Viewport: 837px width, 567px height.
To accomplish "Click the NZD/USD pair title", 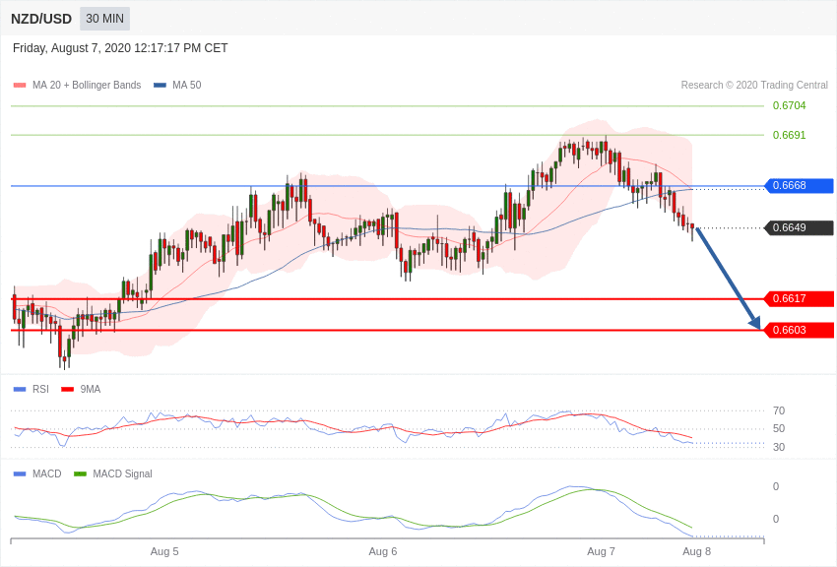I will pyautogui.click(x=41, y=20).
